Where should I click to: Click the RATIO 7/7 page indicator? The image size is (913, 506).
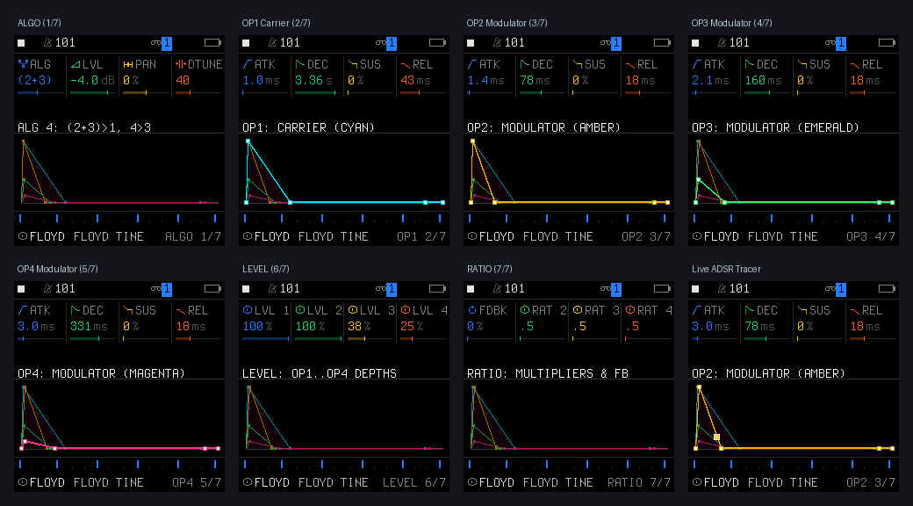[x=639, y=482]
